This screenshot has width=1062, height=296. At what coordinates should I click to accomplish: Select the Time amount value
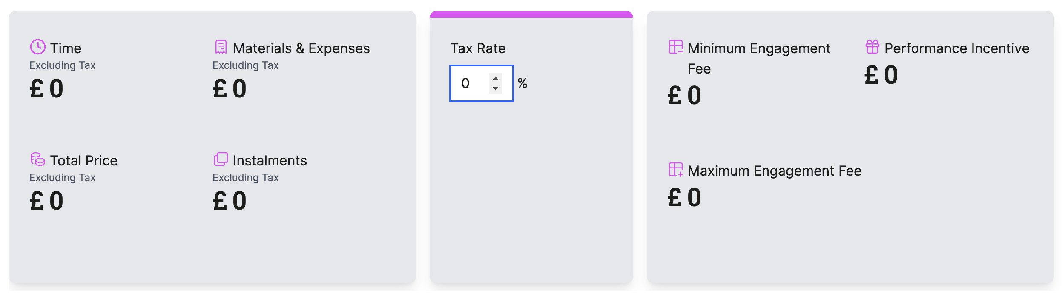point(47,89)
